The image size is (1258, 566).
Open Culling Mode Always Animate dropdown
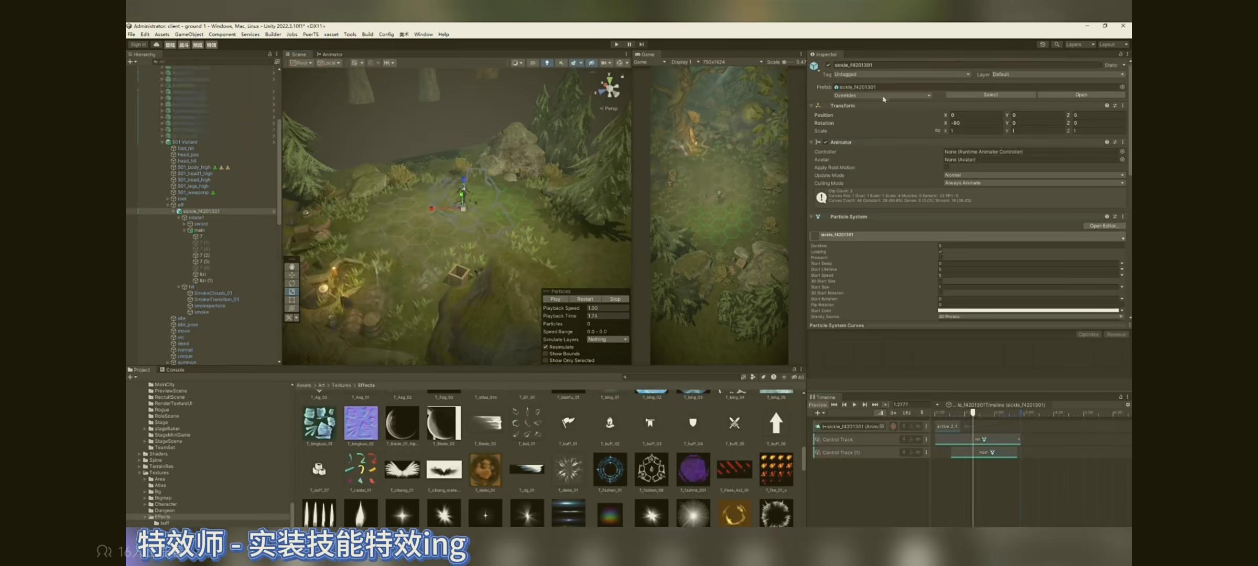[1034, 183]
